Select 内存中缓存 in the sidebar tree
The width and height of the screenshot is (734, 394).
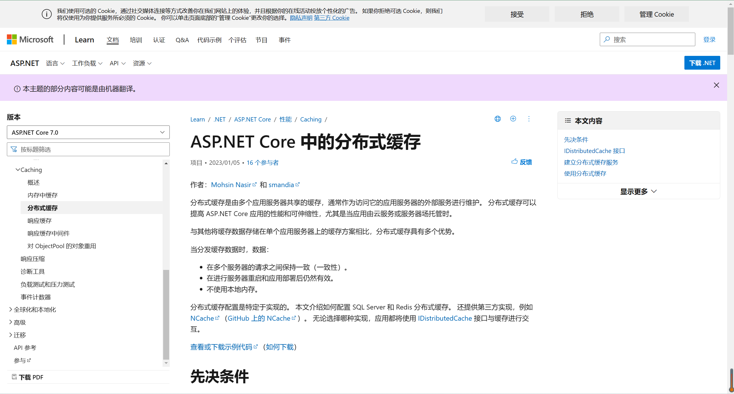pos(42,195)
